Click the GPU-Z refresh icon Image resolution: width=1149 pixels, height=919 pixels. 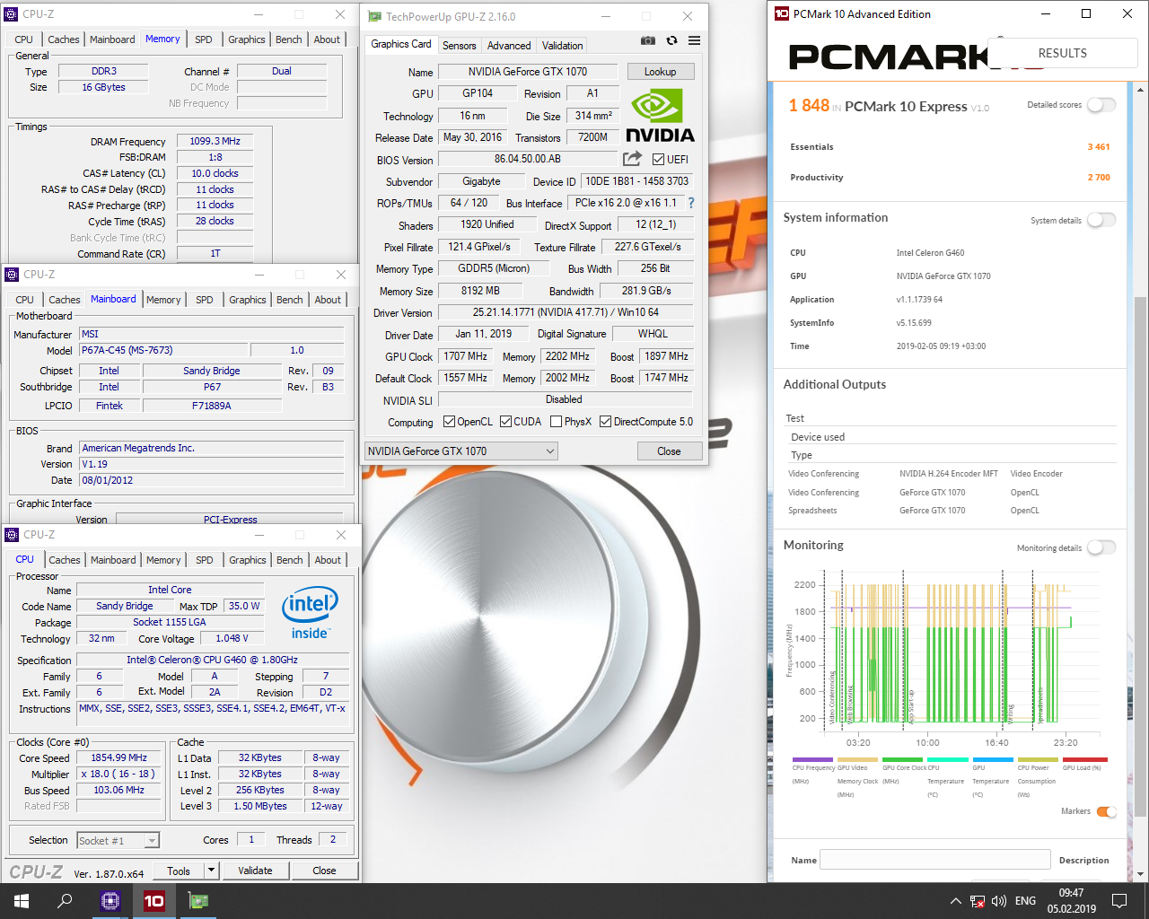coord(671,40)
